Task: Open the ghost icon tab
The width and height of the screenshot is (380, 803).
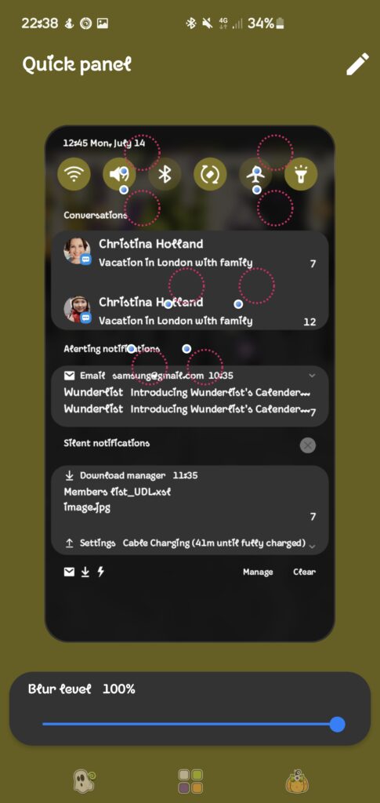Action: pyautogui.click(x=85, y=780)
